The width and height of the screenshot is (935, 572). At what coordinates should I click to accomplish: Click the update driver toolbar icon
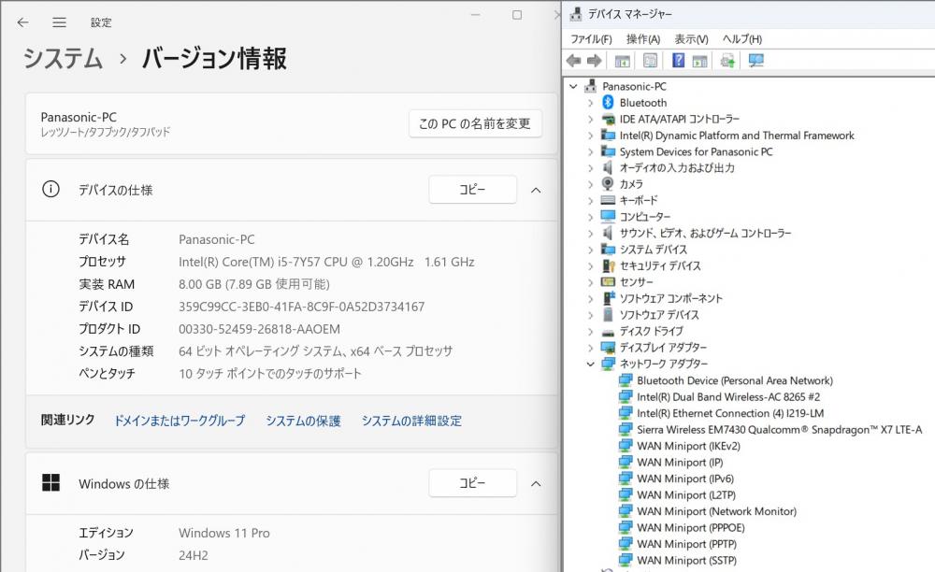(727, 60)
